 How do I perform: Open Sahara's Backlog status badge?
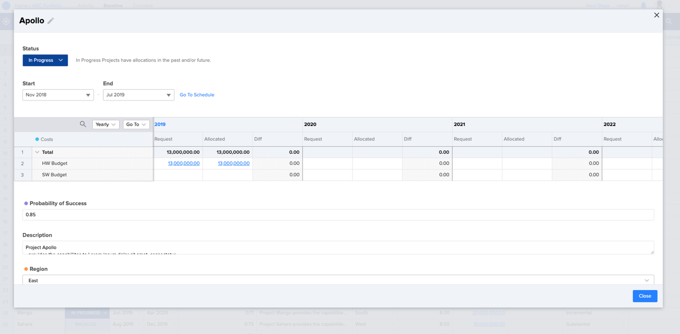tap(87, 324)
